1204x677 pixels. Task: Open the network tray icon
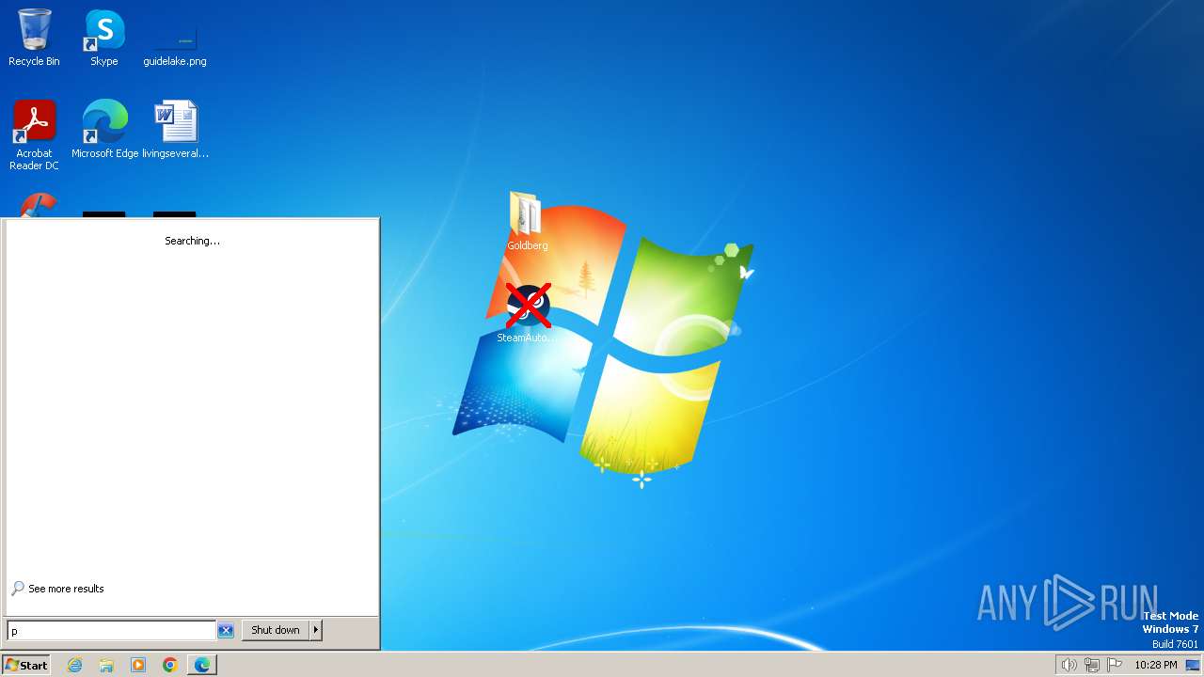tap(1092, 665)
